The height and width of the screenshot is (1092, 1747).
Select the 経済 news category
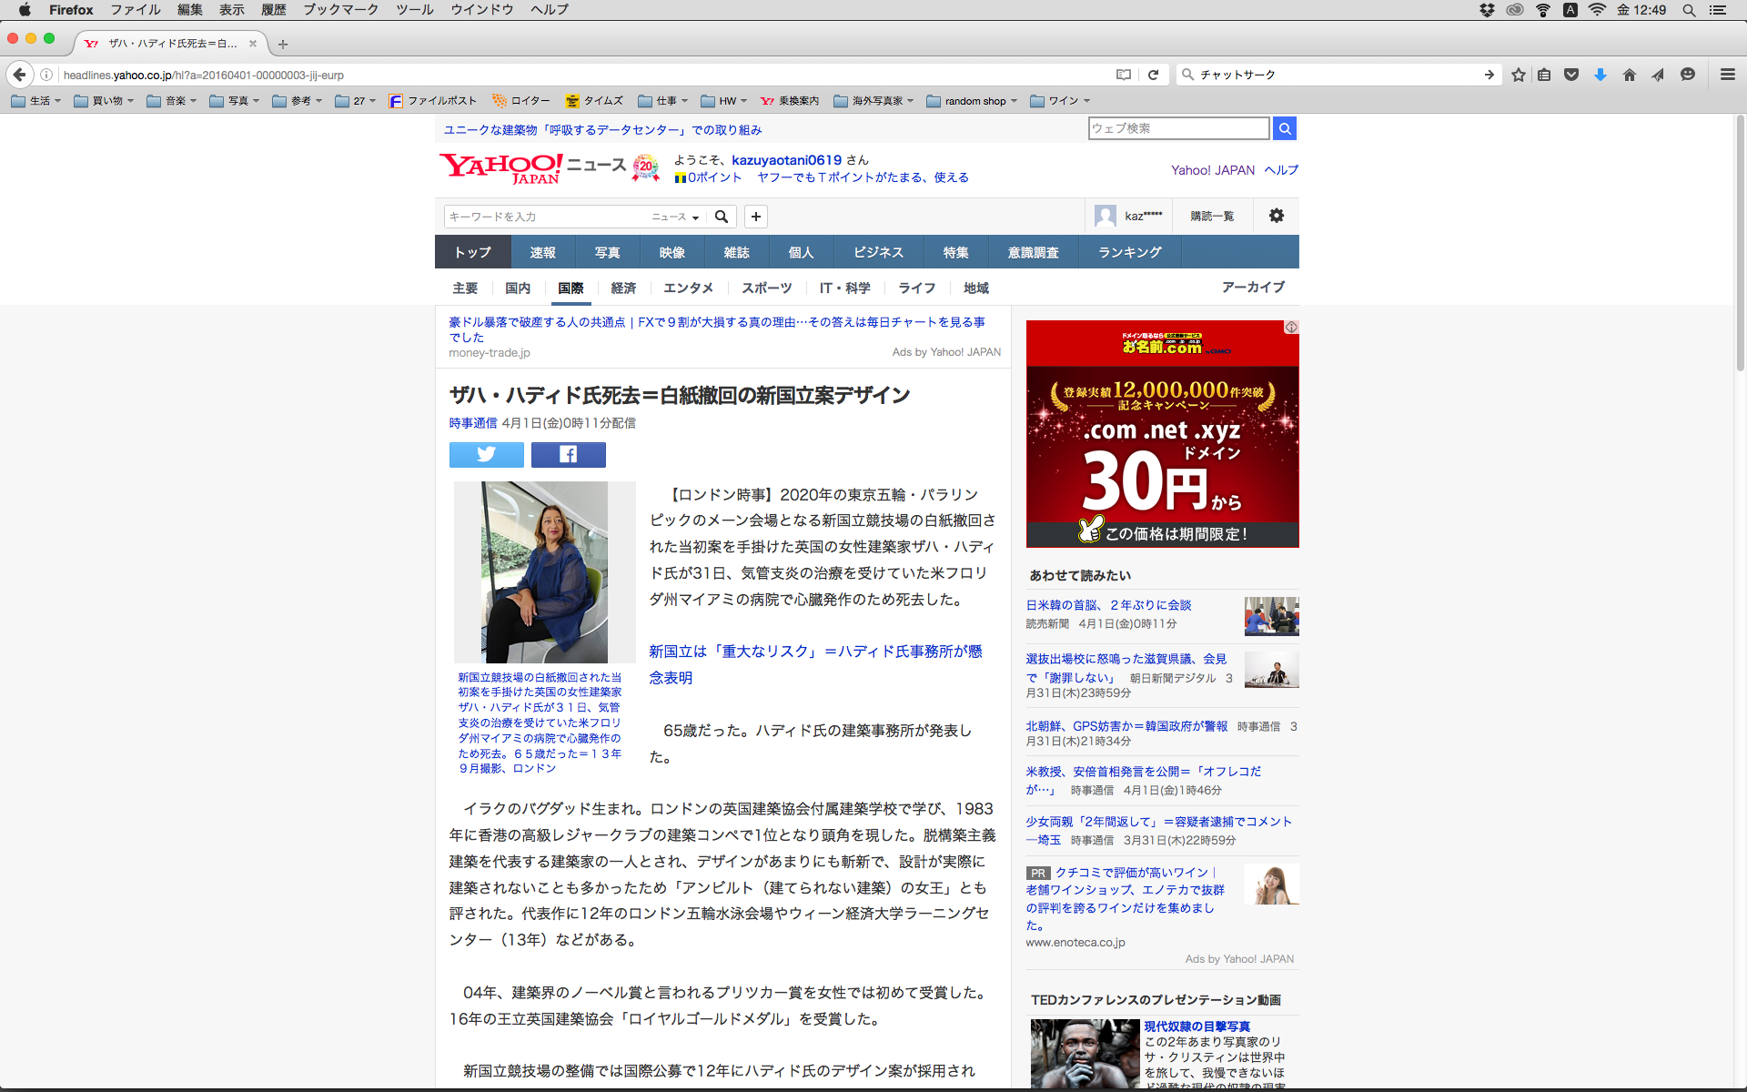(623, 288)
